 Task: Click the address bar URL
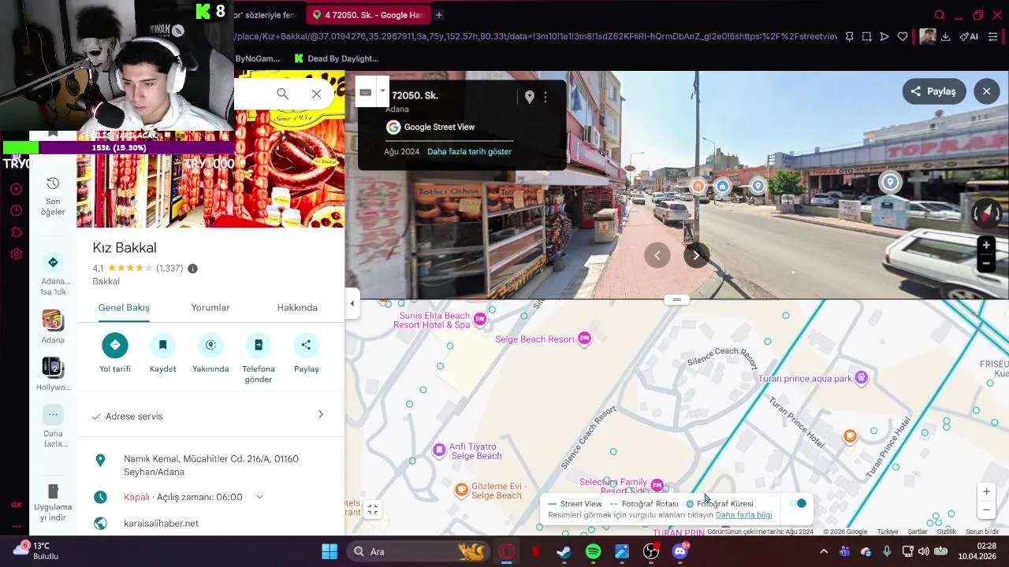pos(535,36)
